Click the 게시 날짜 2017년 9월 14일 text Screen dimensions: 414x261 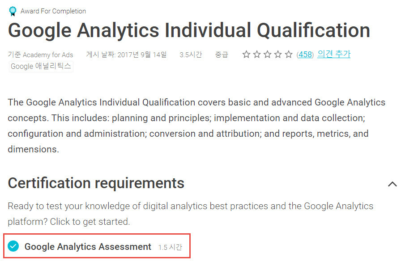click(x=127, y=55)
